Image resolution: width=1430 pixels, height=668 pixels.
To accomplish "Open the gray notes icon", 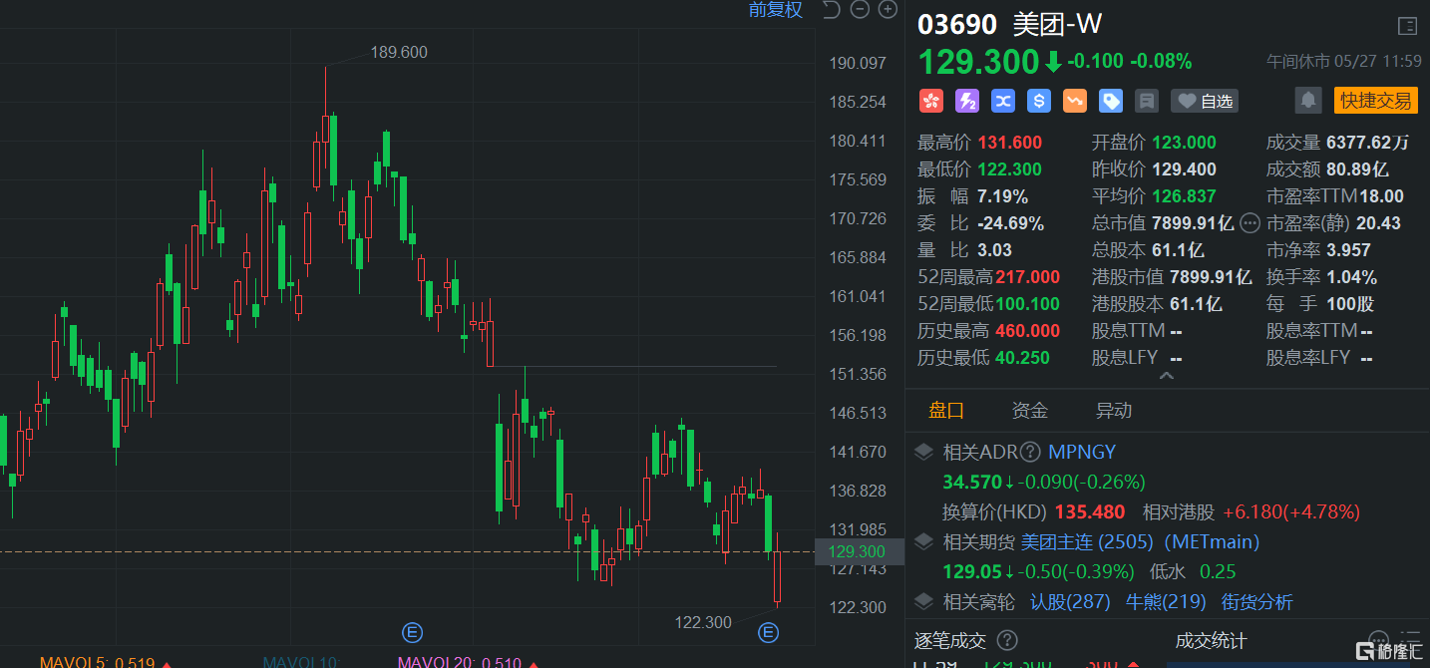I will pyautogui.click(x=1147, y=101).
